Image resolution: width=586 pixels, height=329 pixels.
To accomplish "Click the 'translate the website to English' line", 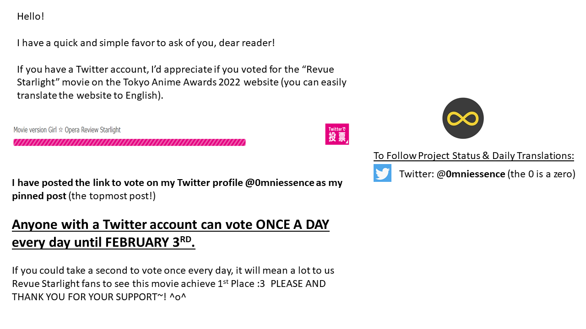I will (x=90, y=96).
